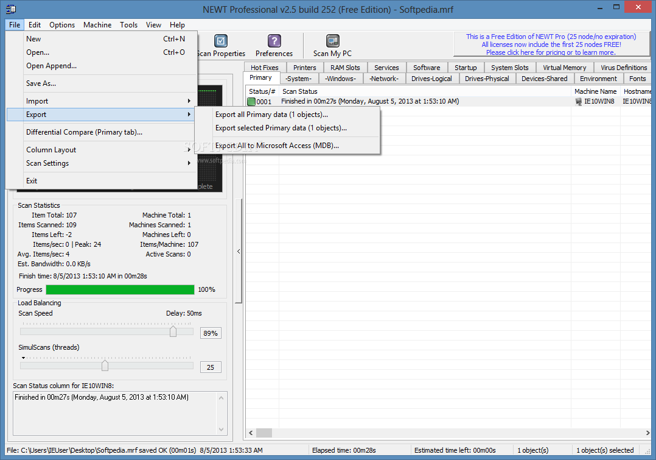This screenshot has width=656, height=460.
Task: Open the File menu
Action: (15, 25)
